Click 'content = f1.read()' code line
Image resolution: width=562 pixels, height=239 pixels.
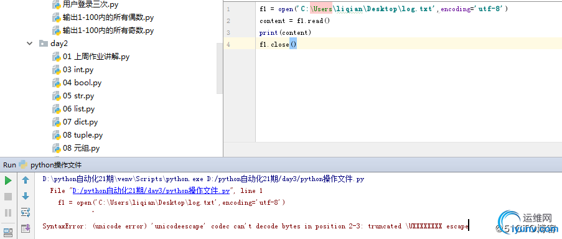[294, 21]
